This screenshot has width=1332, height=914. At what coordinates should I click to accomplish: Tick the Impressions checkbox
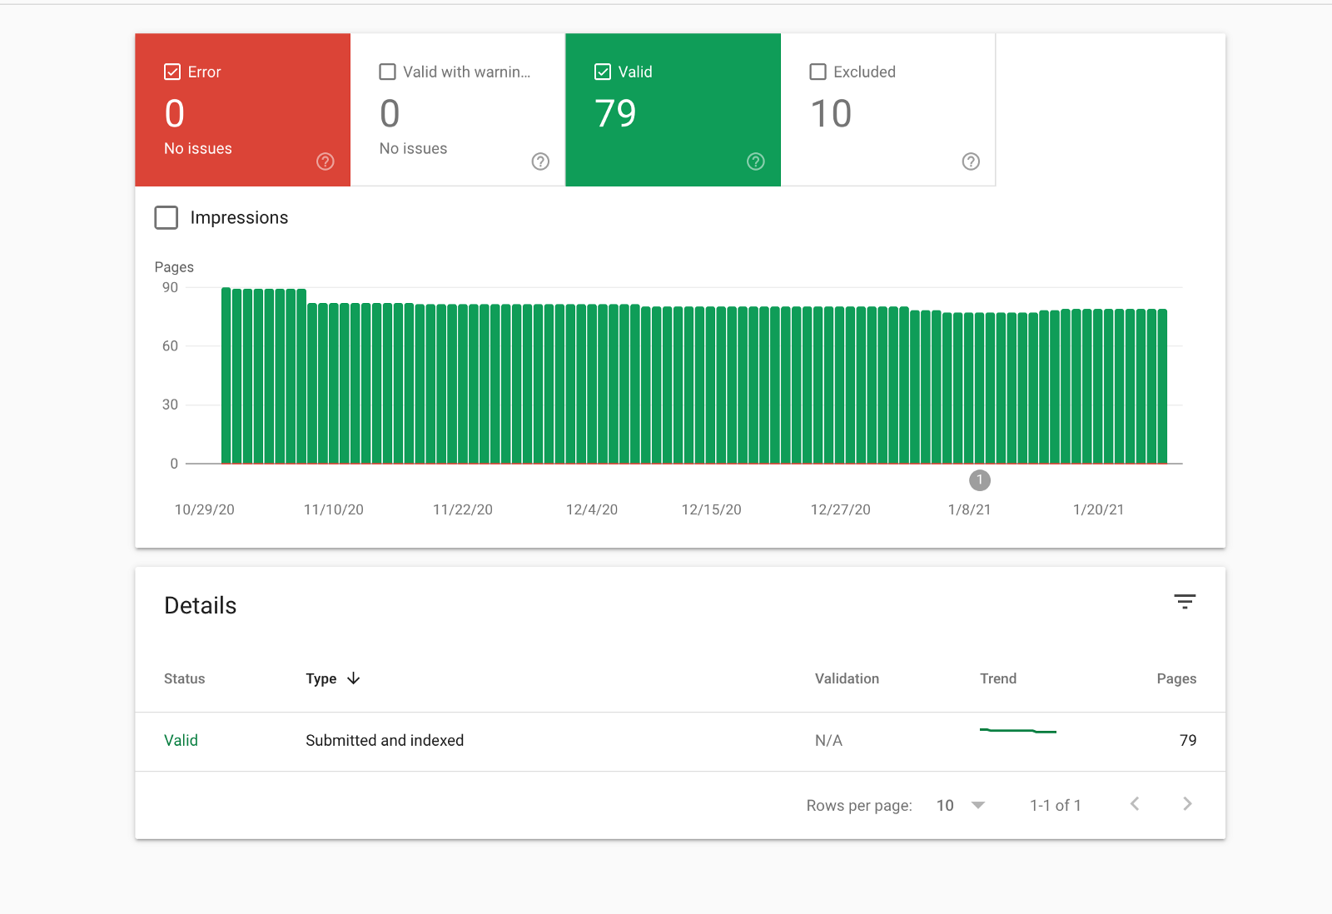click(166, 218)
